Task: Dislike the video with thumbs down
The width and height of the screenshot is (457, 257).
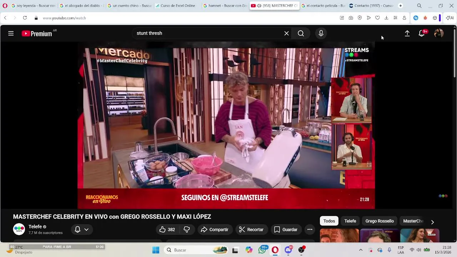Action: [187, 230]
